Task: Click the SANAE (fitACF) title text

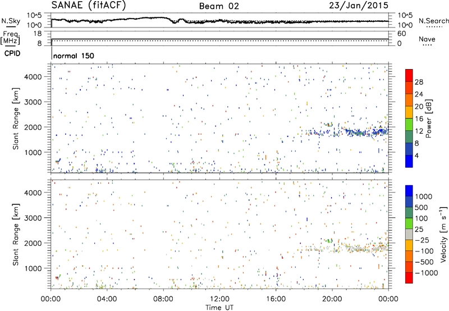Action: (89, 6)
